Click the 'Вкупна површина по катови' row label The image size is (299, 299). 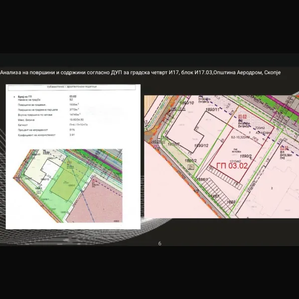tap(35, 115)
